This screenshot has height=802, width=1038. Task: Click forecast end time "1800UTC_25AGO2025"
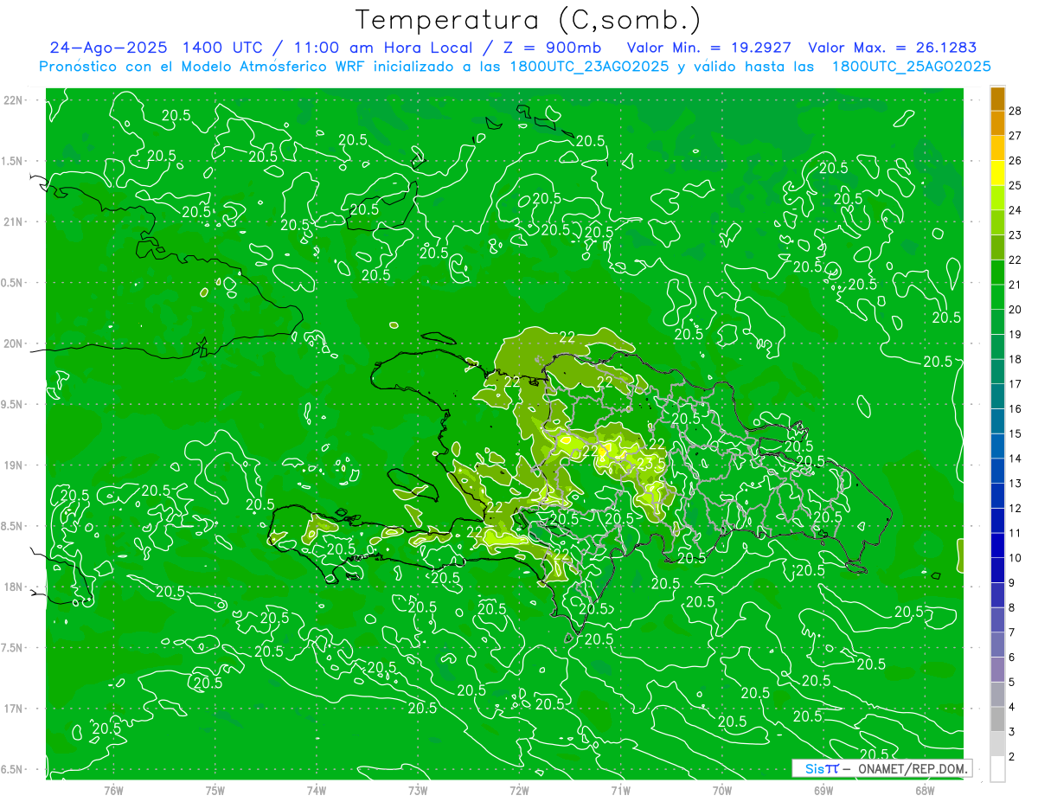[911, 67]
